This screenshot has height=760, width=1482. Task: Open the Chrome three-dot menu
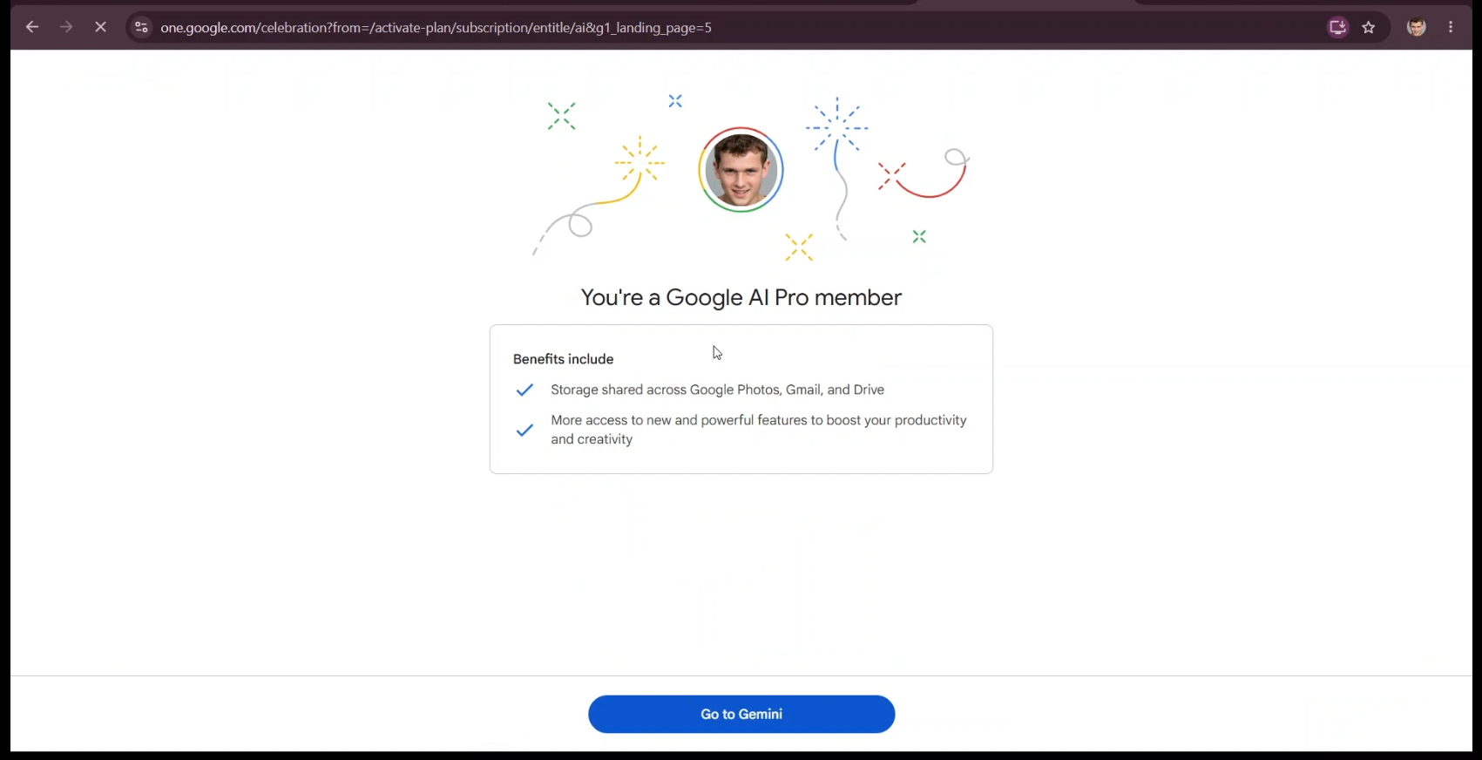click(1452, 27)
